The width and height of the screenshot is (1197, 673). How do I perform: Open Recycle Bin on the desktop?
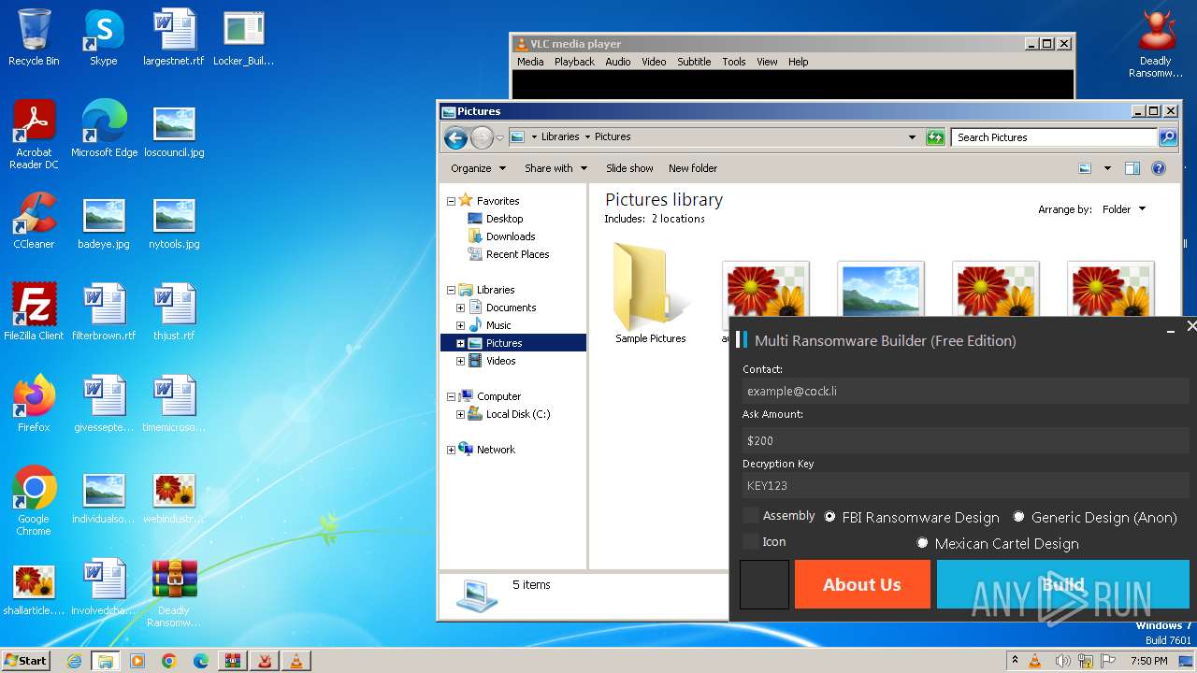tap(34, 37)
